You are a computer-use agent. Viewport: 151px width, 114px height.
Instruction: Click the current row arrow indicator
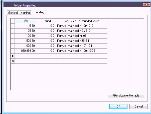(x=13, y=56)
